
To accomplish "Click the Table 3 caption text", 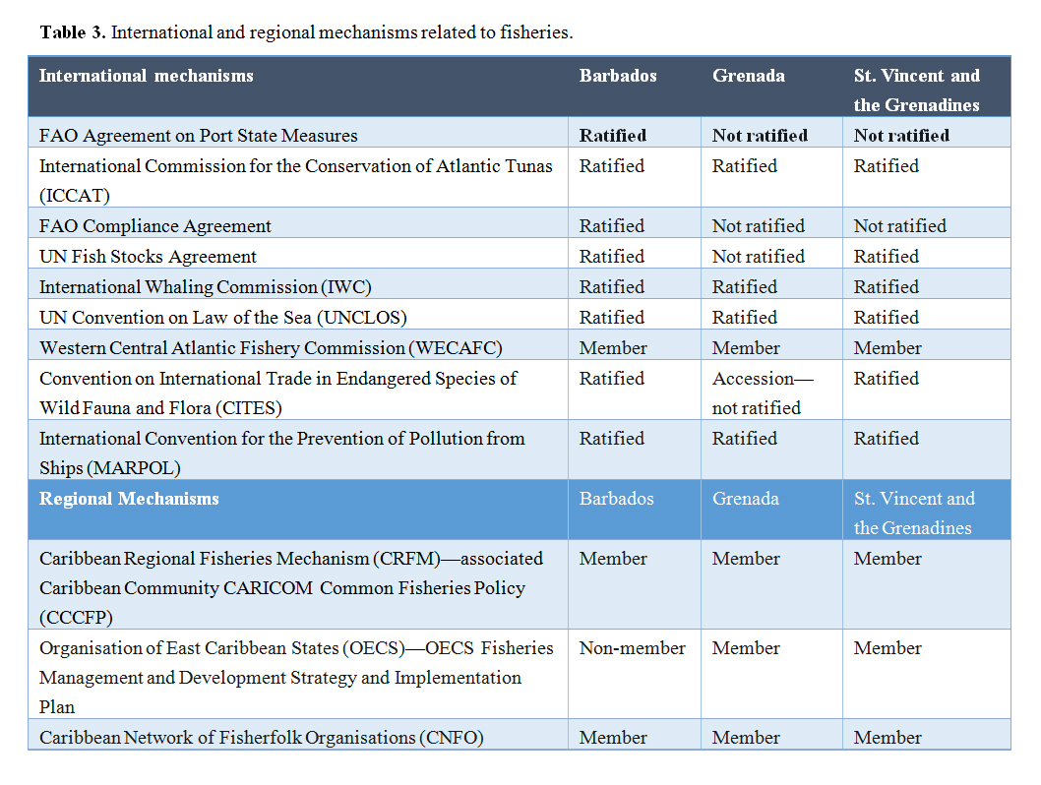I will (x=306, y=32).
